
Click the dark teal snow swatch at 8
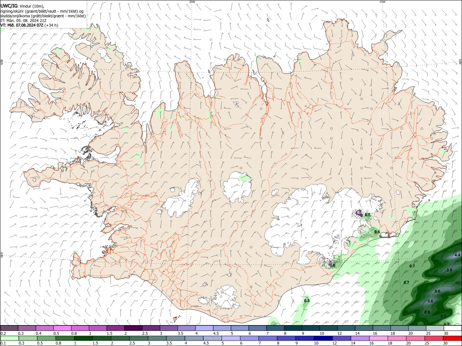pyautogui.click(x=293, y=328)
